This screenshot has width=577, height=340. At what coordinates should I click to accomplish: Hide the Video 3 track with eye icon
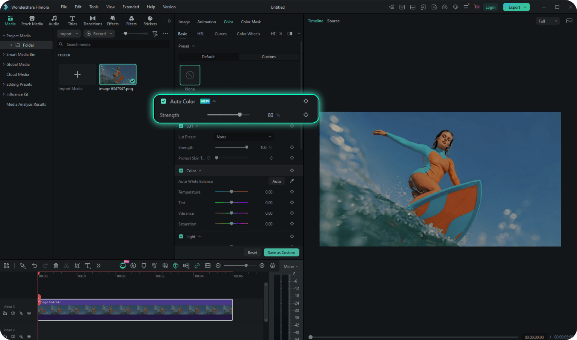[29, 313]
